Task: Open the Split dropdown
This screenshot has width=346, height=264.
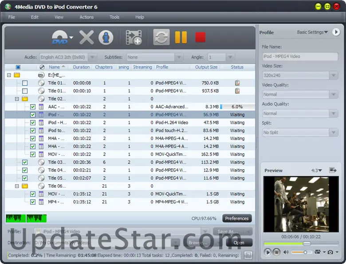Action: tap(334, 132)
